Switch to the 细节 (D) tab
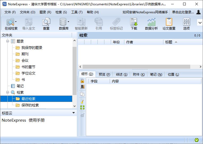Image resolution: width=203 pixels, height=144 pixels. (x=87, y=74)
